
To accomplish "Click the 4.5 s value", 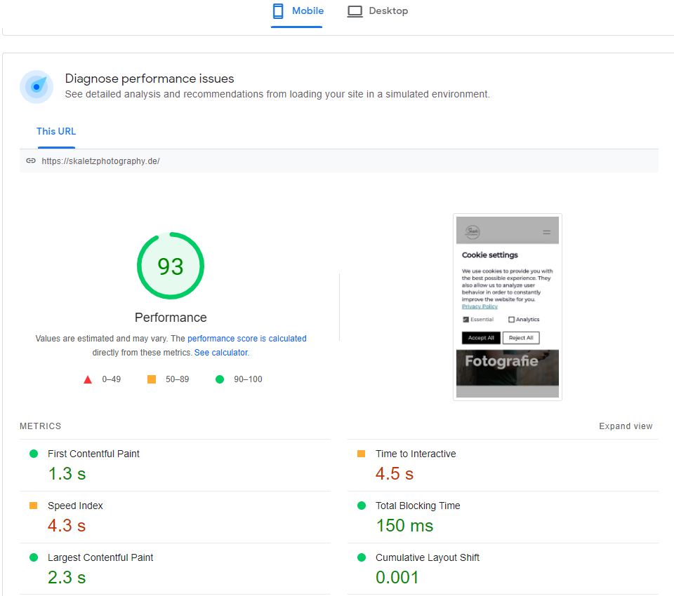I will click(395, 473).
